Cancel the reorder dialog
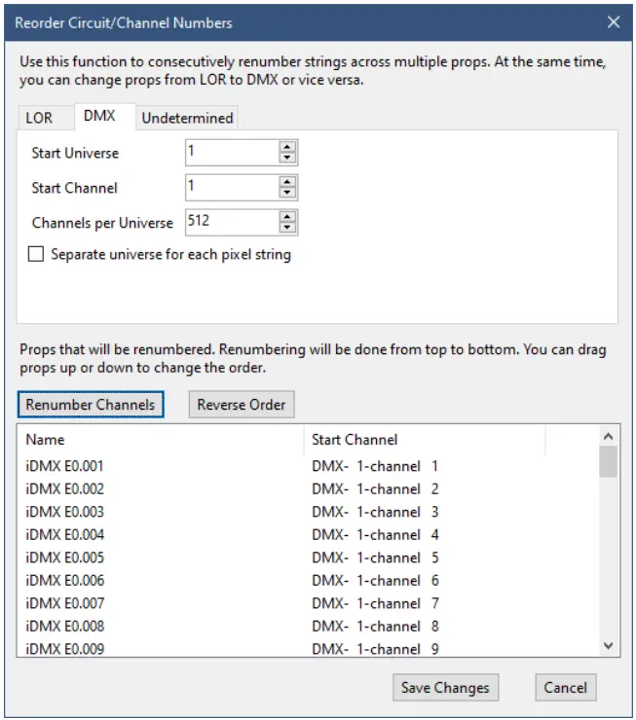This screenshot has height=720, width=636. click(565, 687)
